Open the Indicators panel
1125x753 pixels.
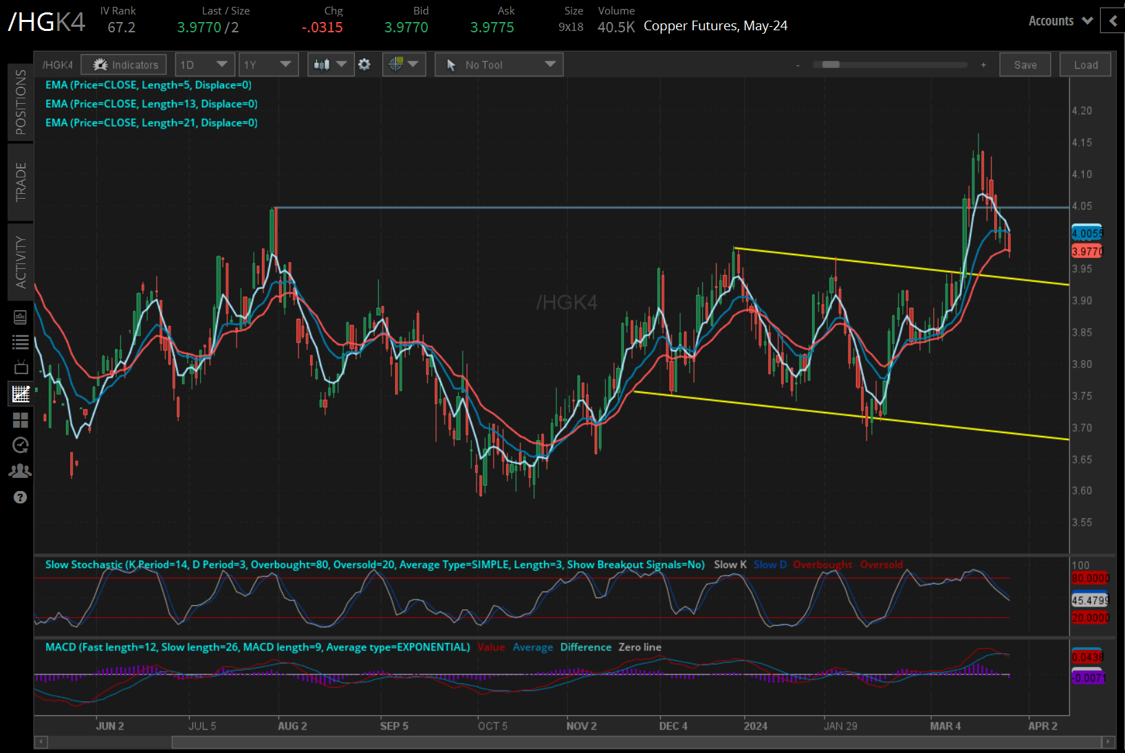tap(124, 65)
